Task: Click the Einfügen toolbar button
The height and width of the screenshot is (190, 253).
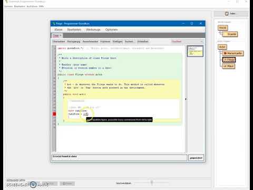Action: (x=118, y=41)
